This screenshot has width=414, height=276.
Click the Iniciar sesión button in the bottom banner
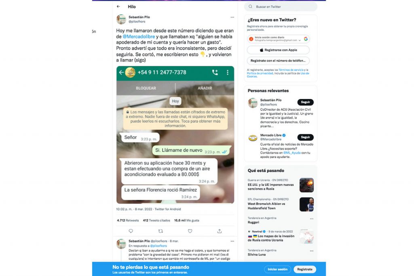coord(277,270)
